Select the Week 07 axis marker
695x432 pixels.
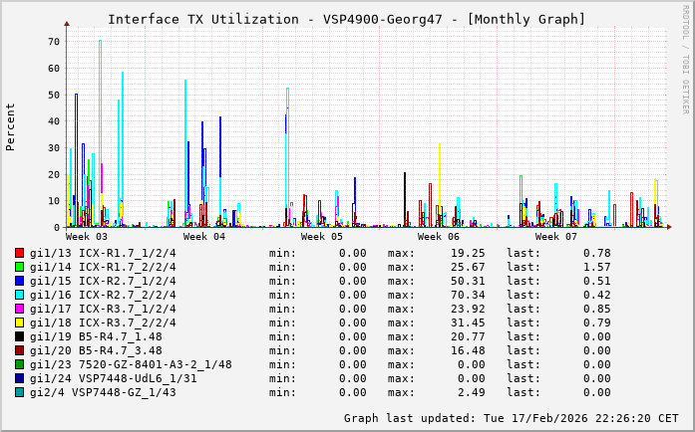pyautogui.click(x=555, y=237)
